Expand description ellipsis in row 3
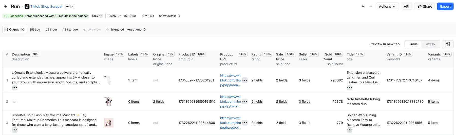This screenshot has height=135, width=456. pos(15,130)
